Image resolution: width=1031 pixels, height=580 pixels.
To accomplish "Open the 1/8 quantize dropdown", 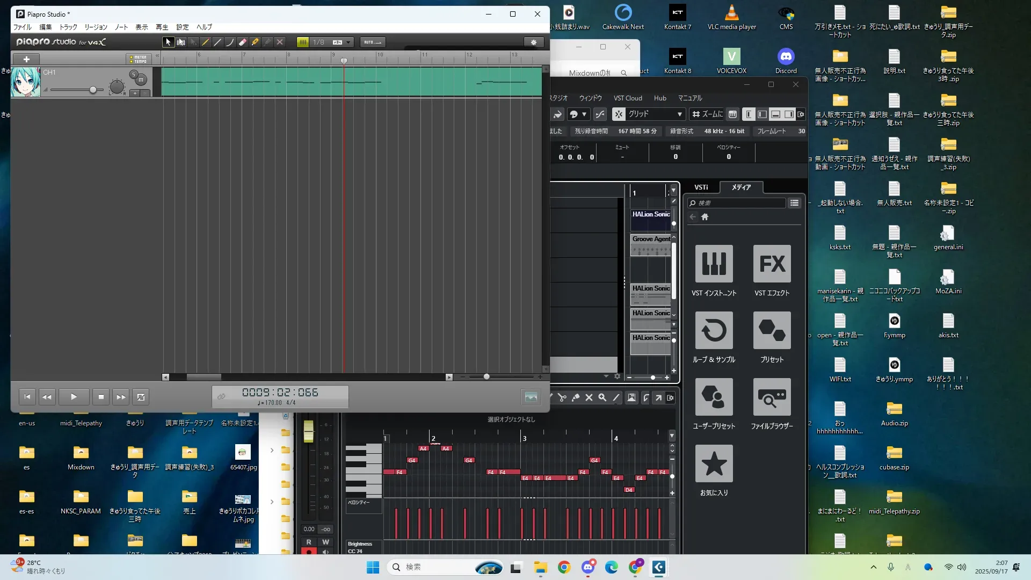I will coord(348,42).
